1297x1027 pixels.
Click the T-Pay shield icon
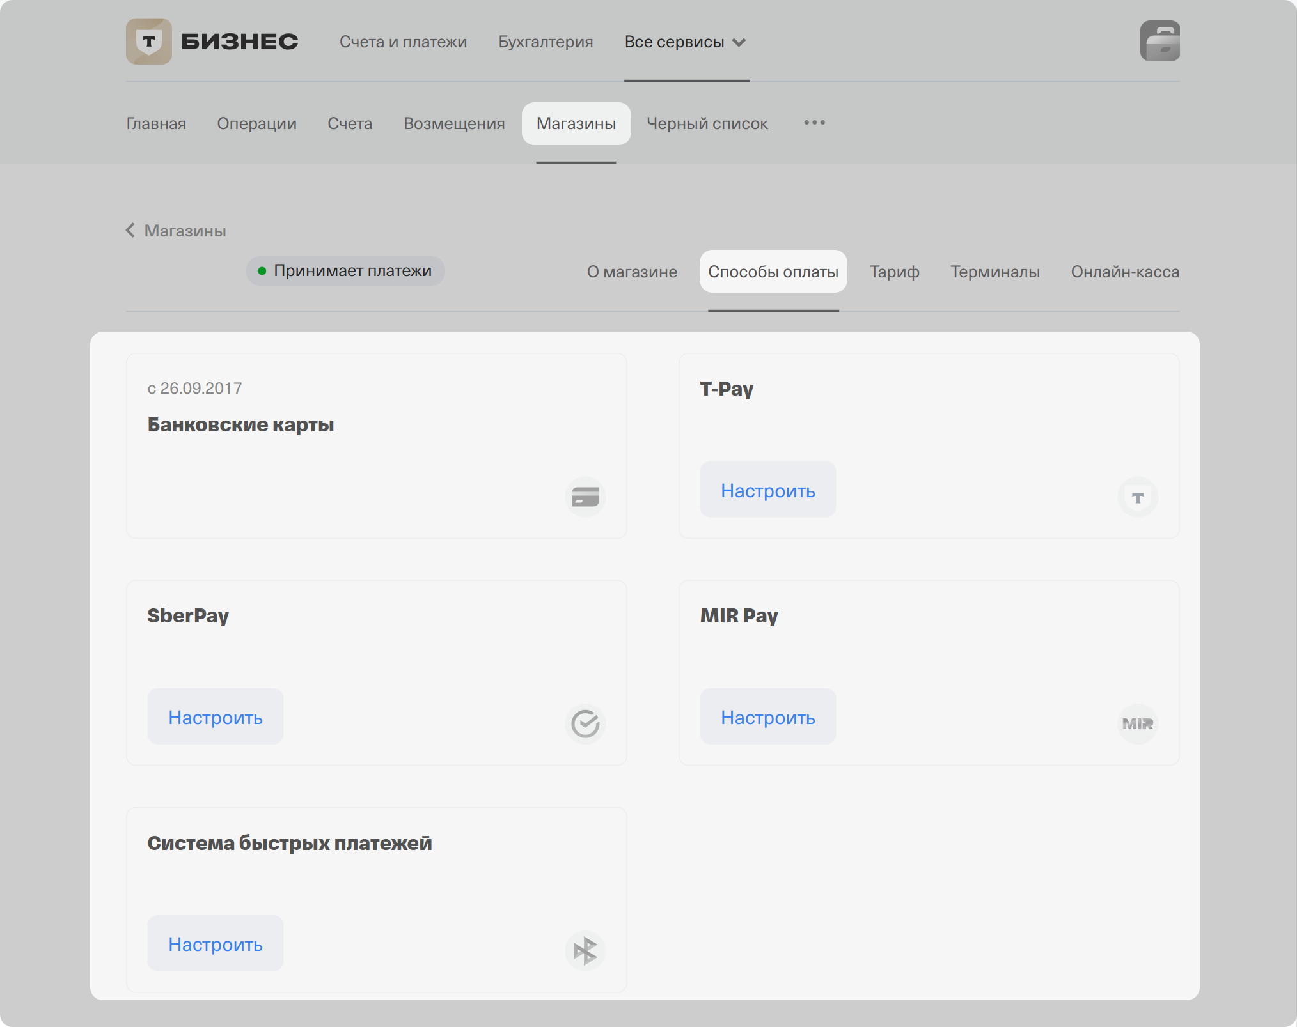coord(1138,497)
